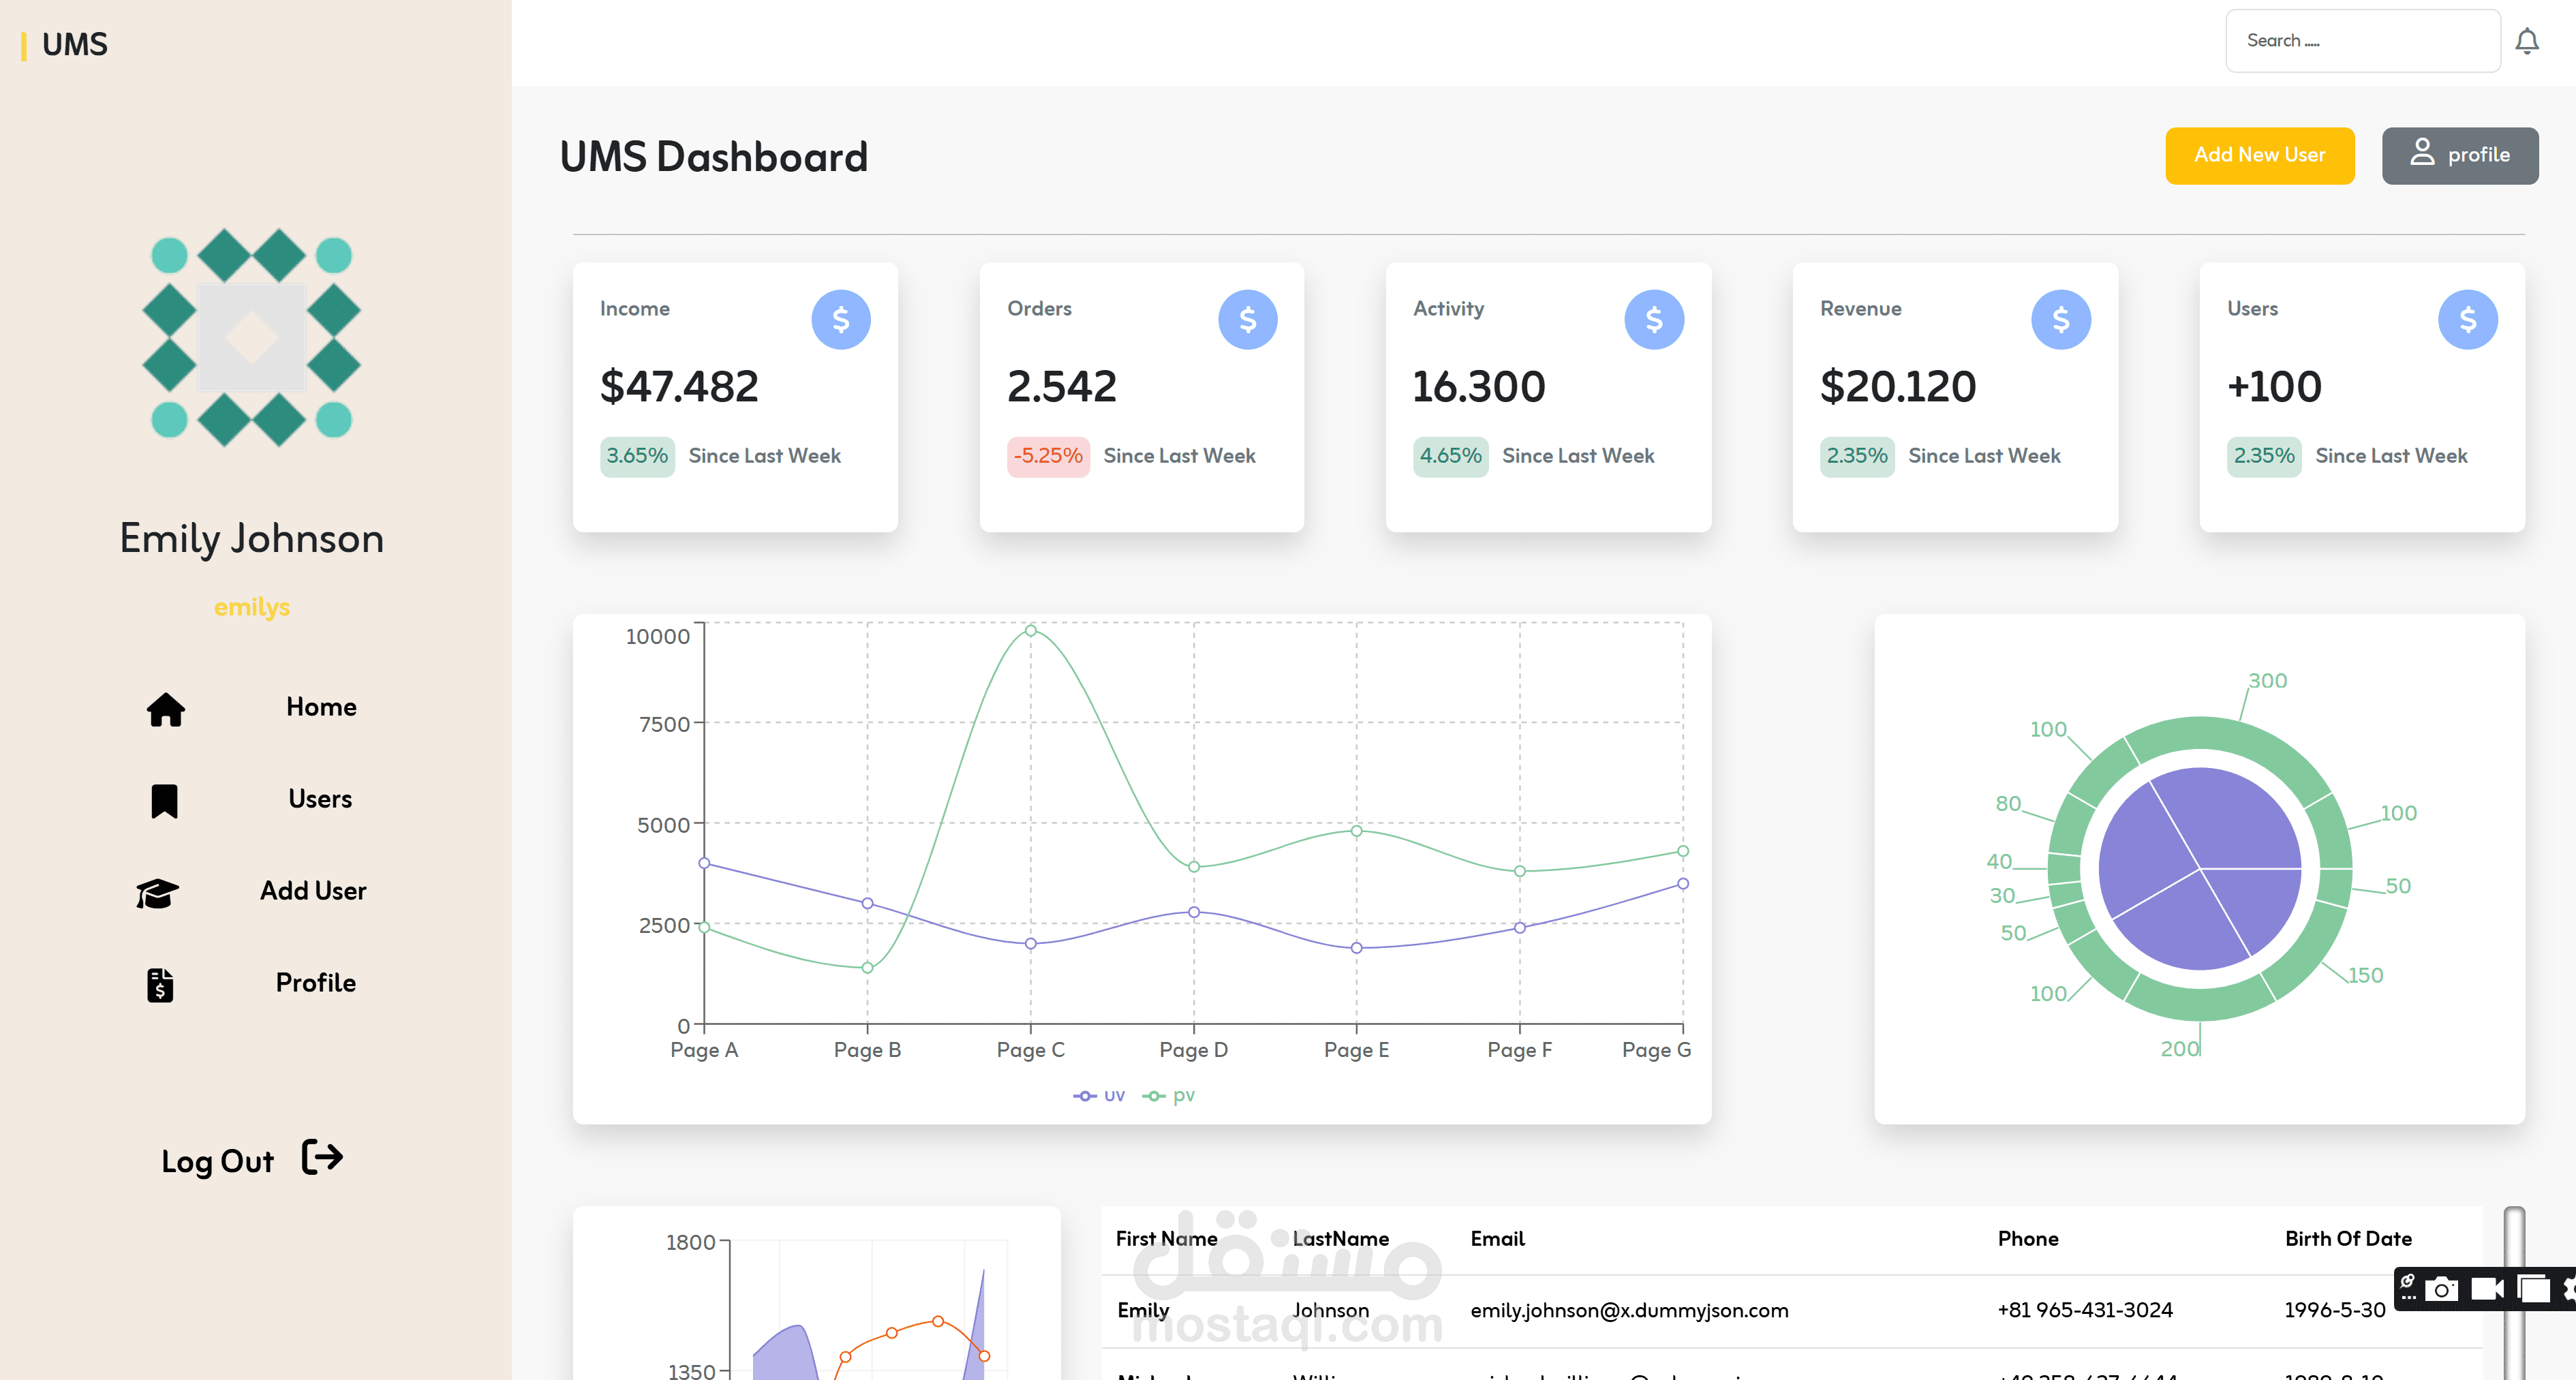Click the Log Out arrow icon
Image resolution: width=2576 pixels, height=1380 pixels.
pyautogui.click(x=322, y=1157)
